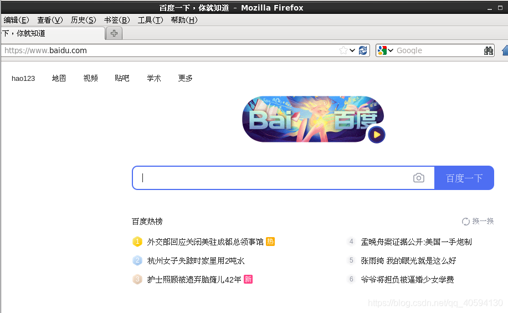The width and height of the screenshot is (508, 313).
Task: Open the hao123 link
Action: pos(23,79)
